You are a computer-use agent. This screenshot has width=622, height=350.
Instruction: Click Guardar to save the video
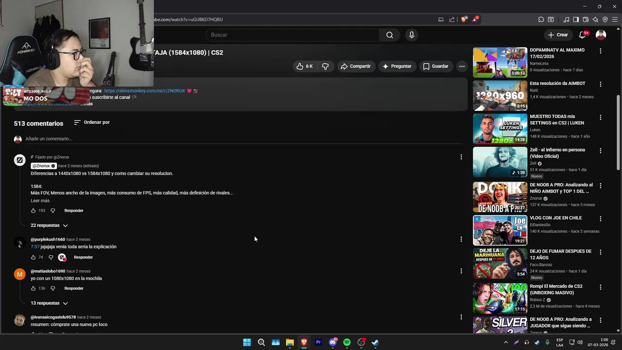436,66
